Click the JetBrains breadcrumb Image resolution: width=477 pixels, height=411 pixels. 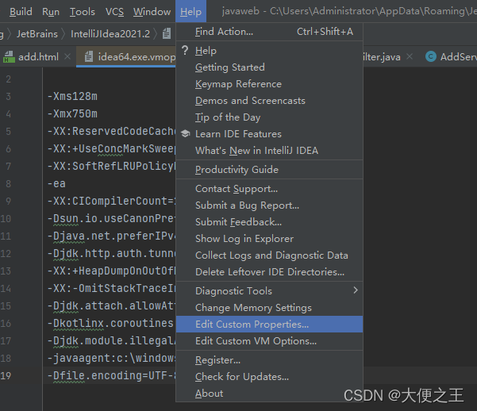pyautogui.click(x=37, y=34)
